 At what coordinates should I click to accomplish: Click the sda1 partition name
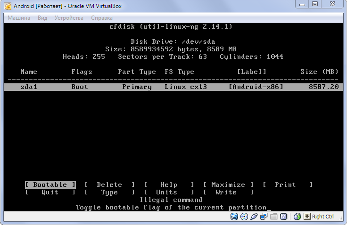point(29,87)
